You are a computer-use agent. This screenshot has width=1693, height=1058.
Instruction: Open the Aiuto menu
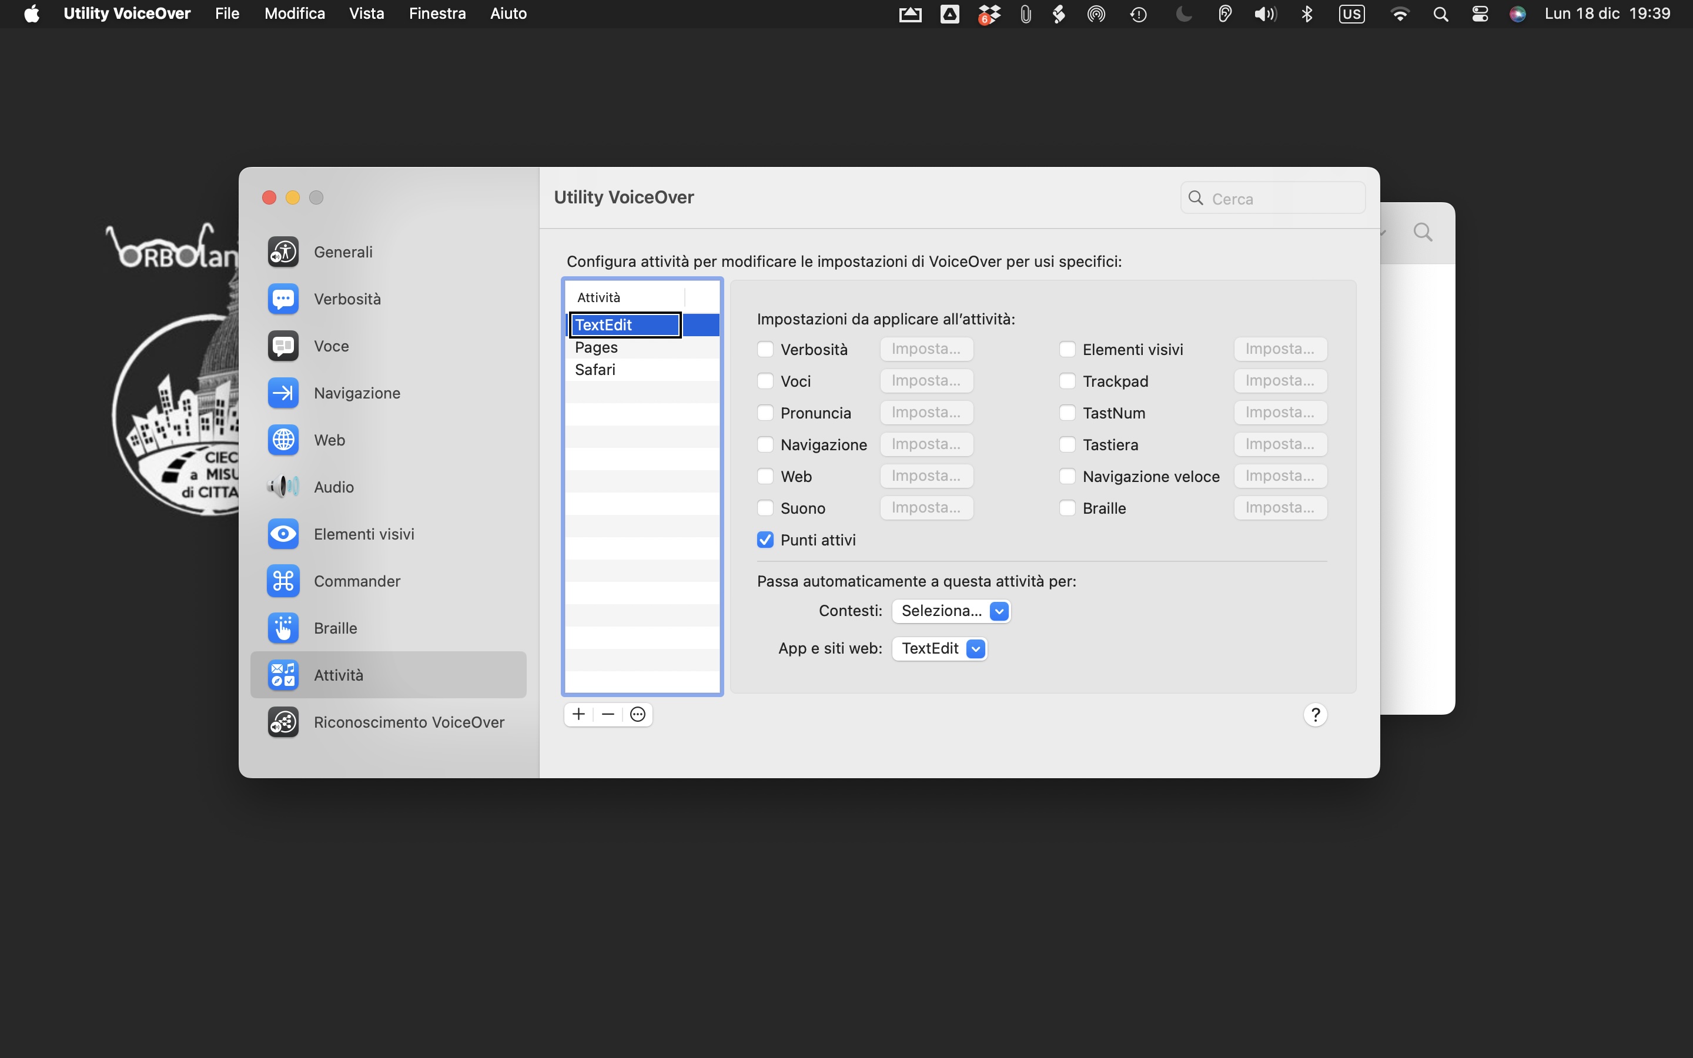[x=508, y=14]
